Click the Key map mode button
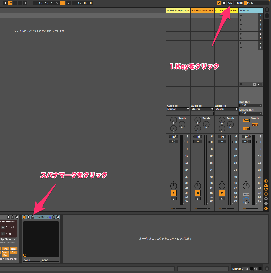Image resolution: width=271 pixels, height=273 pixels. point(230,3)
